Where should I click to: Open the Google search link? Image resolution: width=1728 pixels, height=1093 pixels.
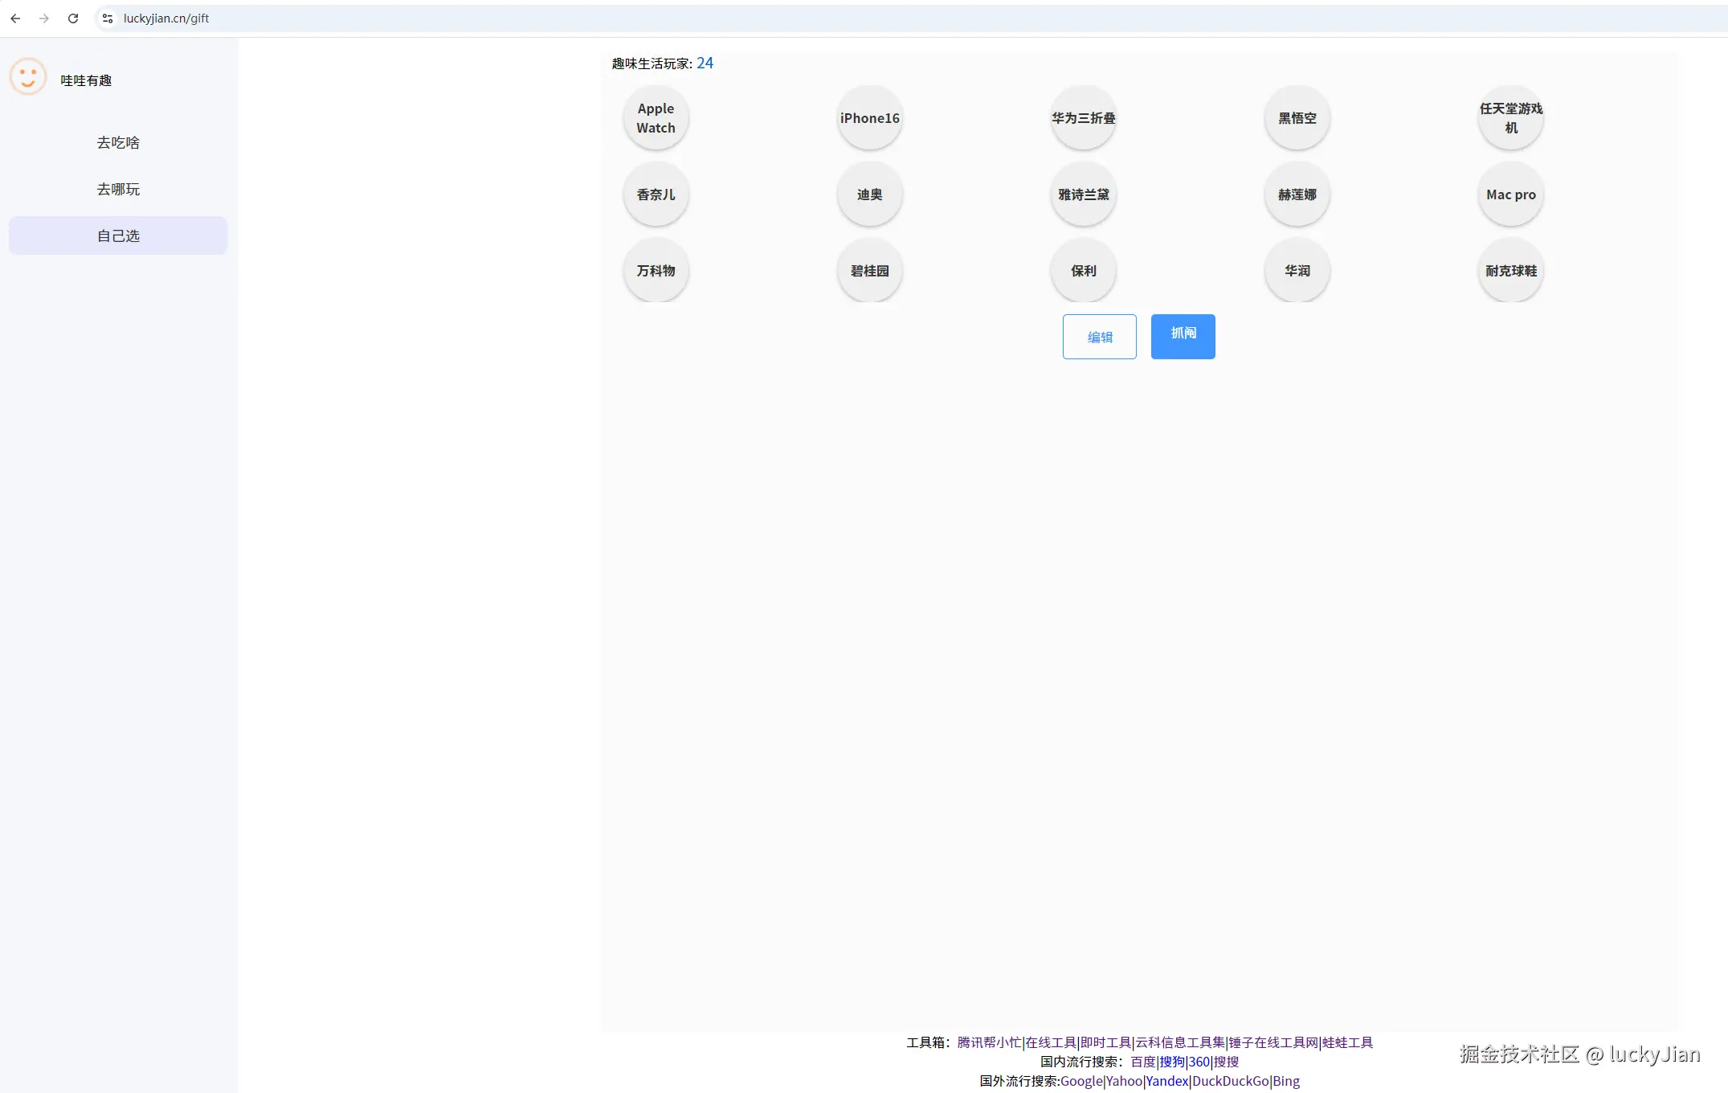(1081, 1081)
